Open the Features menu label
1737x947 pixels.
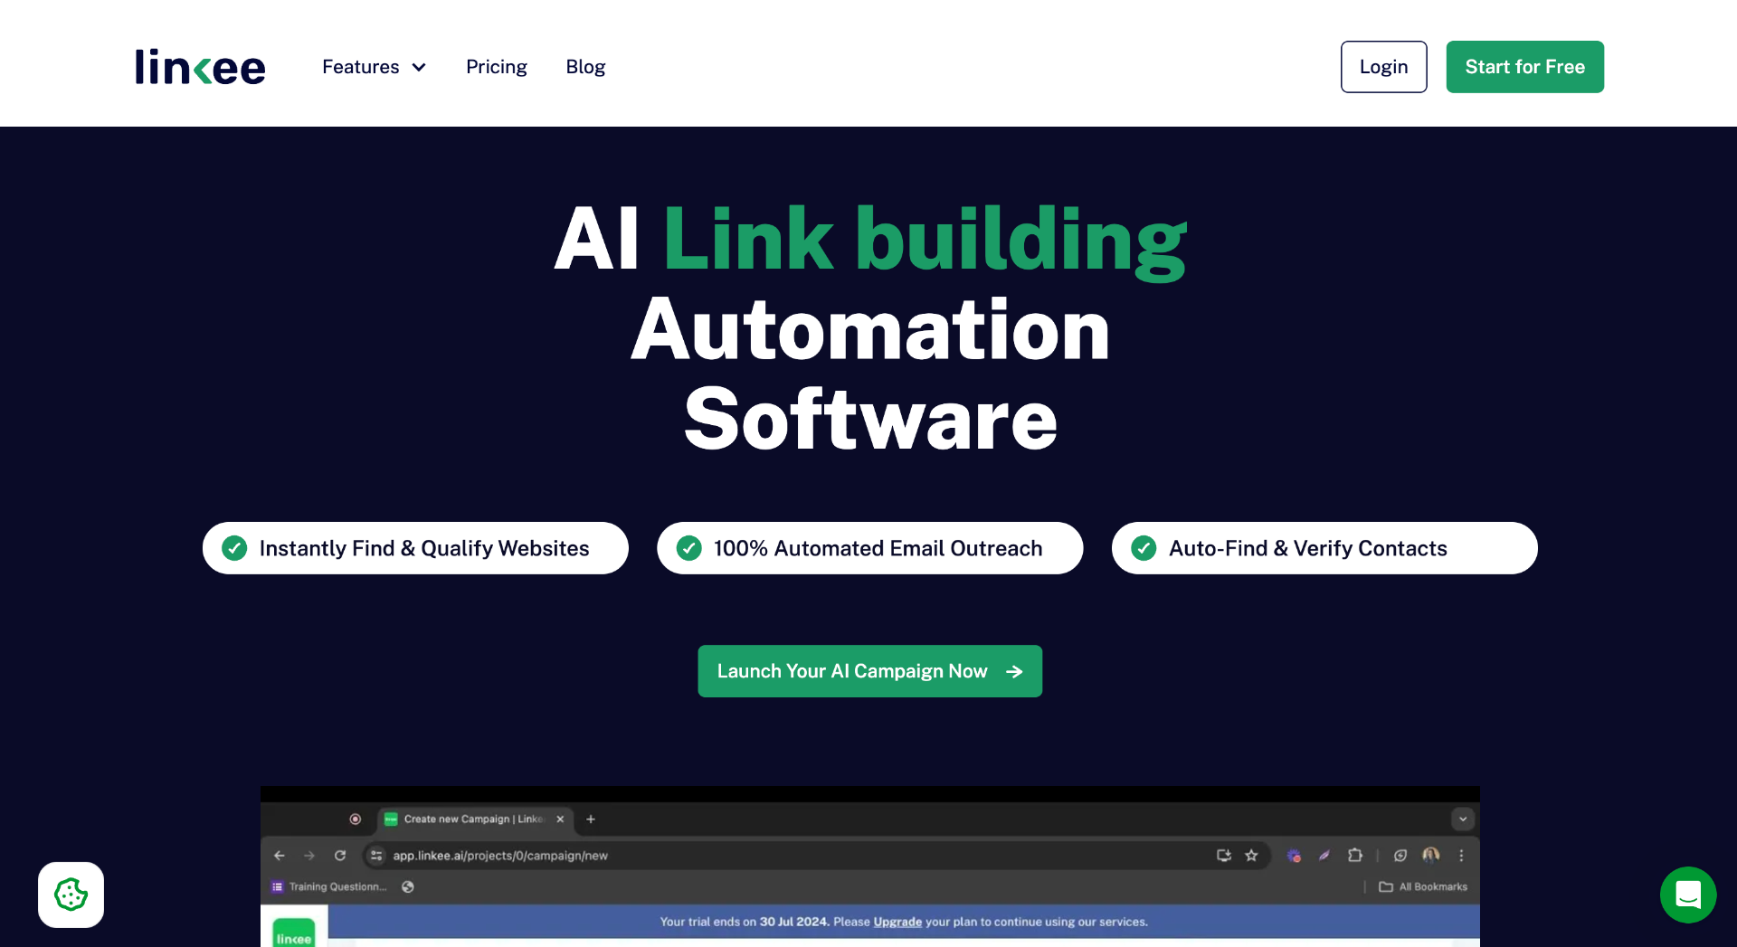tap(361, 67)
